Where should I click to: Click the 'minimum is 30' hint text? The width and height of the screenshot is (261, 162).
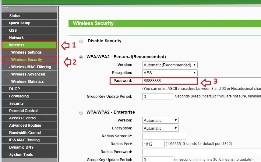(x=213, y=160)
